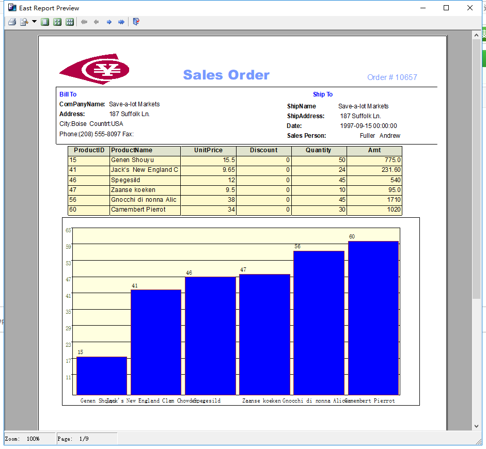Switch to single page view
Image resolution: width=486 pixels, height=449 pixels.
45,22
